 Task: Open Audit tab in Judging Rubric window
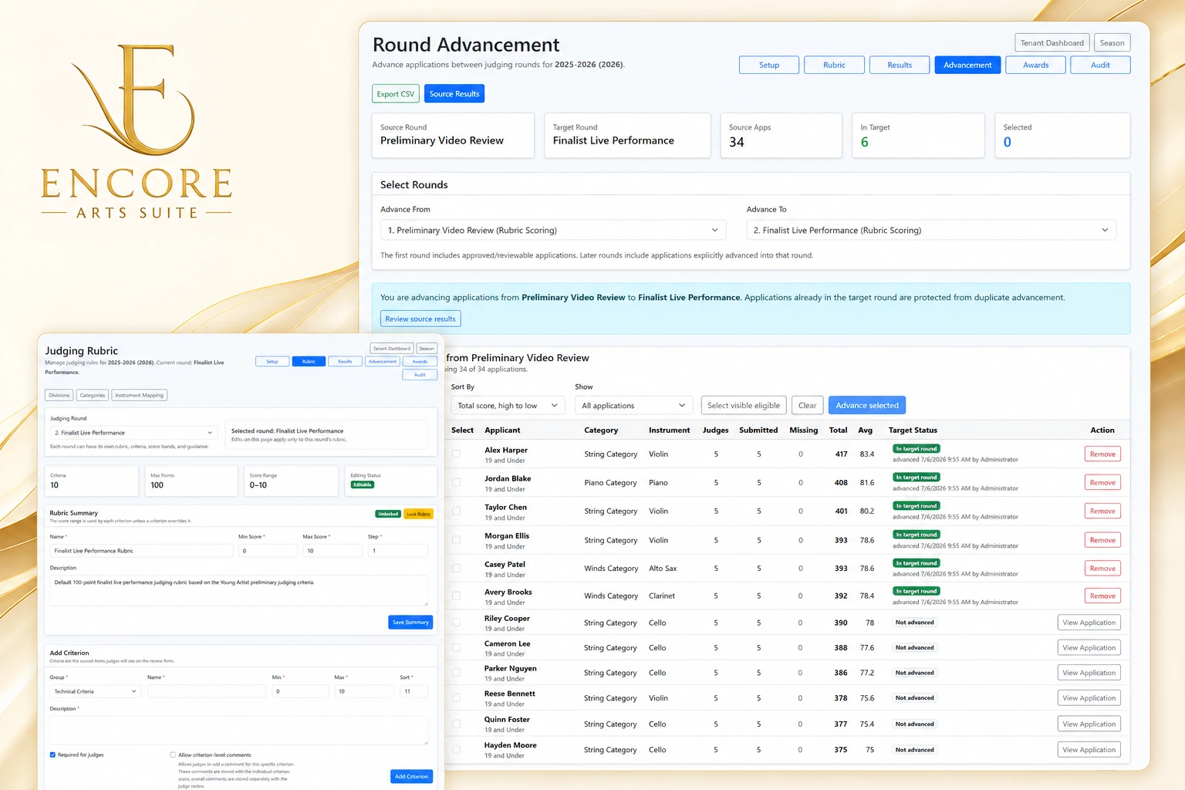tap(420, 375)
